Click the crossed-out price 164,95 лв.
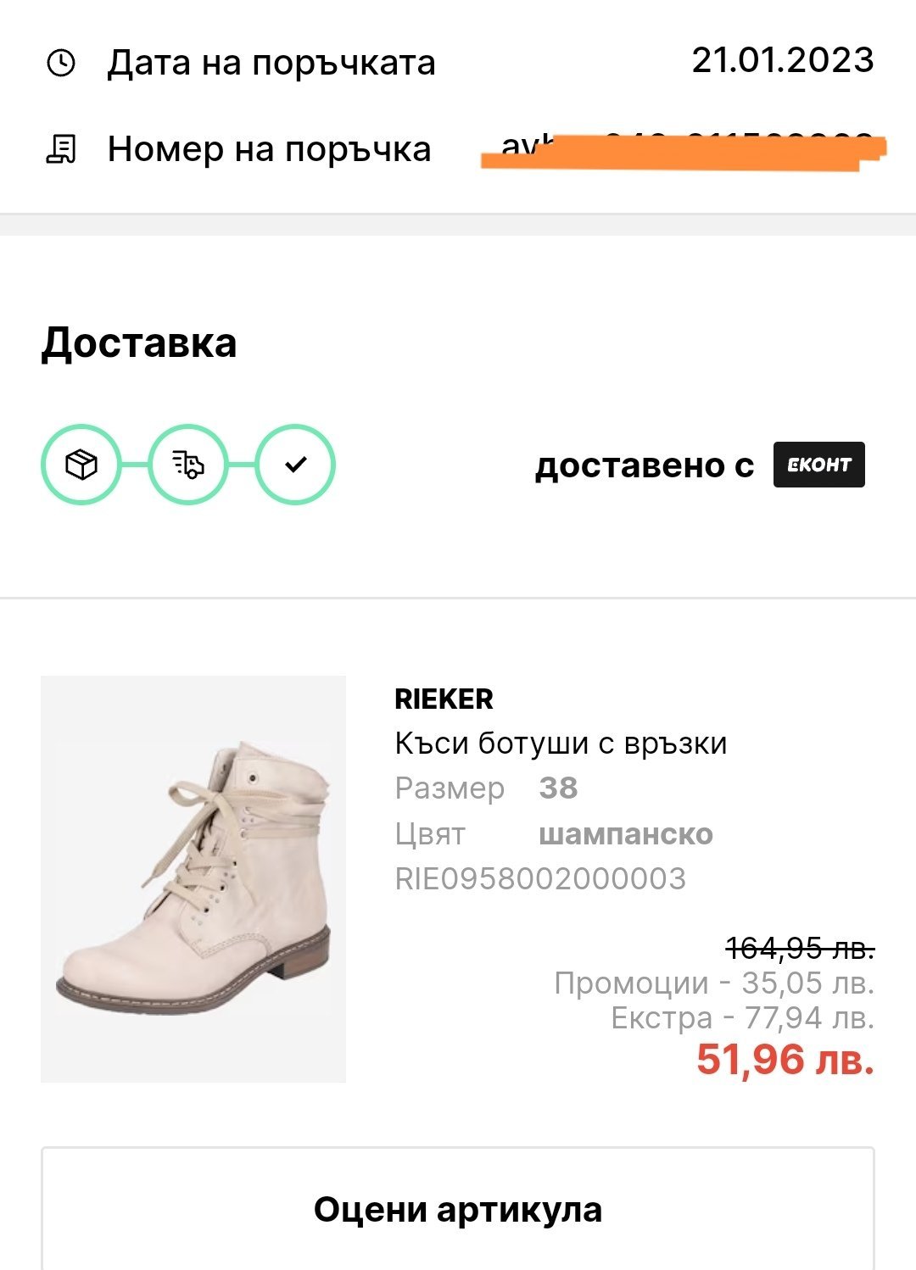 coord(800,948)
